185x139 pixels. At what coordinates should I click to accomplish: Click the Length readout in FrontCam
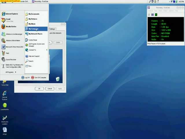pyautogui.click(x=159, y=24)
